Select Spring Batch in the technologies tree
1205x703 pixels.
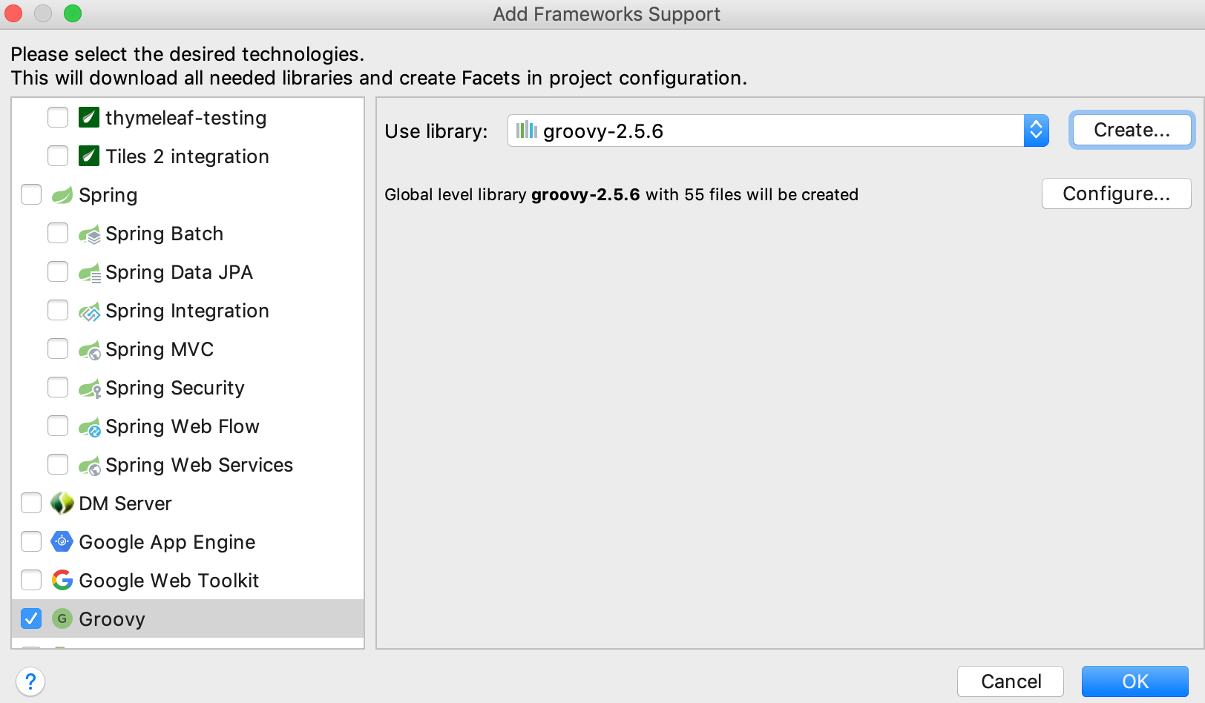click(x=164, y=233)
